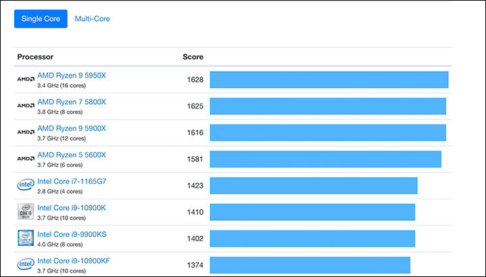Open the Intel Core i7-1165G7 link
This screenshot has width=486, height=277.
pos(72,181)
